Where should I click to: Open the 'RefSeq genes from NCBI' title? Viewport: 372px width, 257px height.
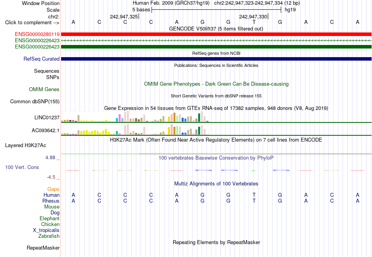pyautogui.click(x=216, y=53)
